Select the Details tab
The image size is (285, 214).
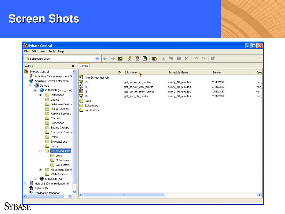[x=83, y=66]
